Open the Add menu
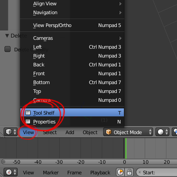The width and height of the screenshot is (177, 177). tap(70, 132)
